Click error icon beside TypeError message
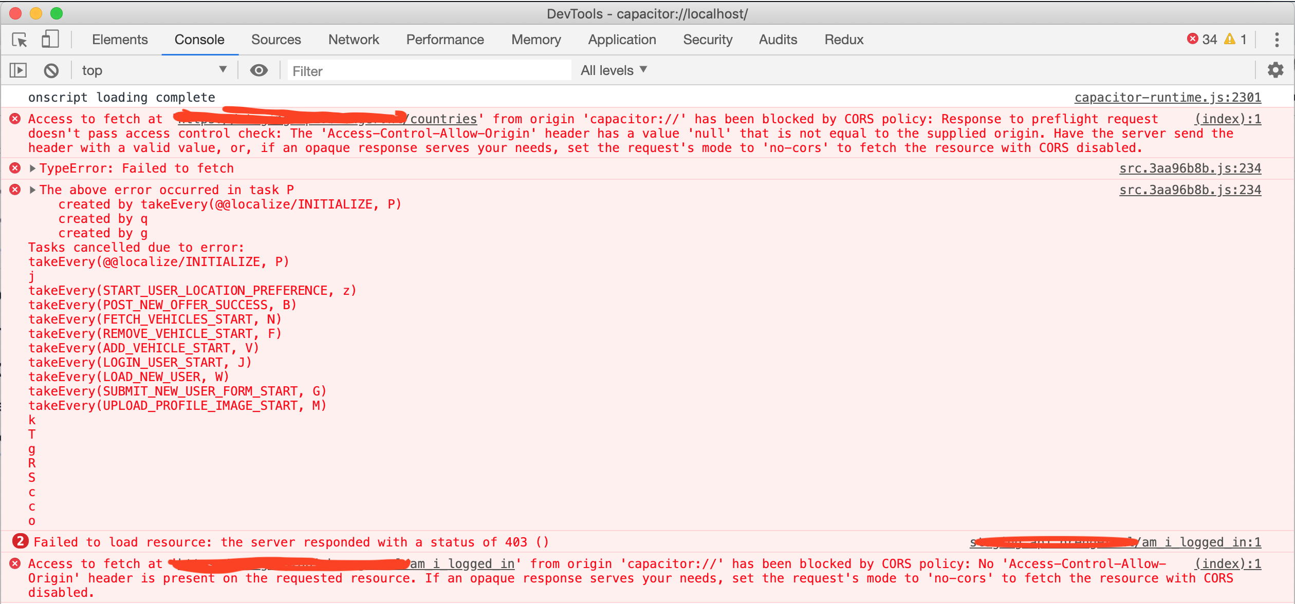 coord(14,168)
